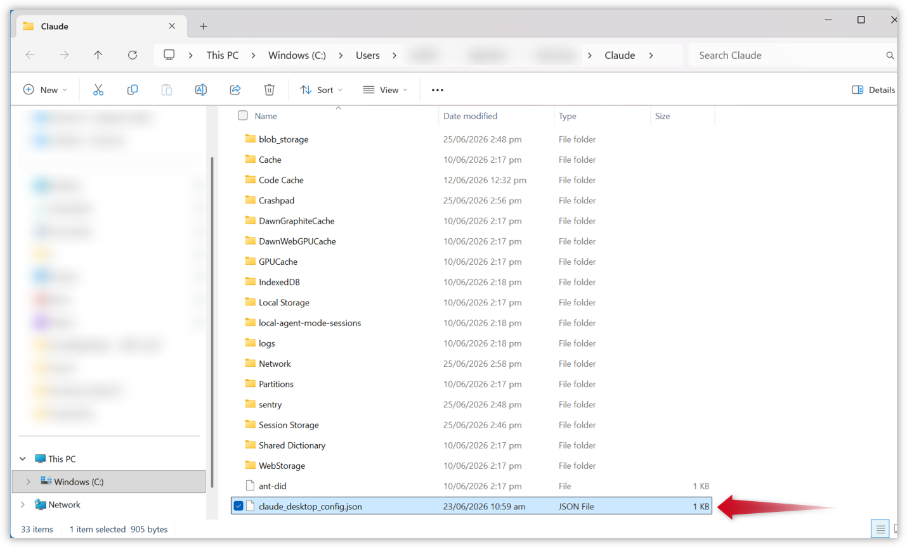Expand chevron after Users in address bar

click(395, 55)
